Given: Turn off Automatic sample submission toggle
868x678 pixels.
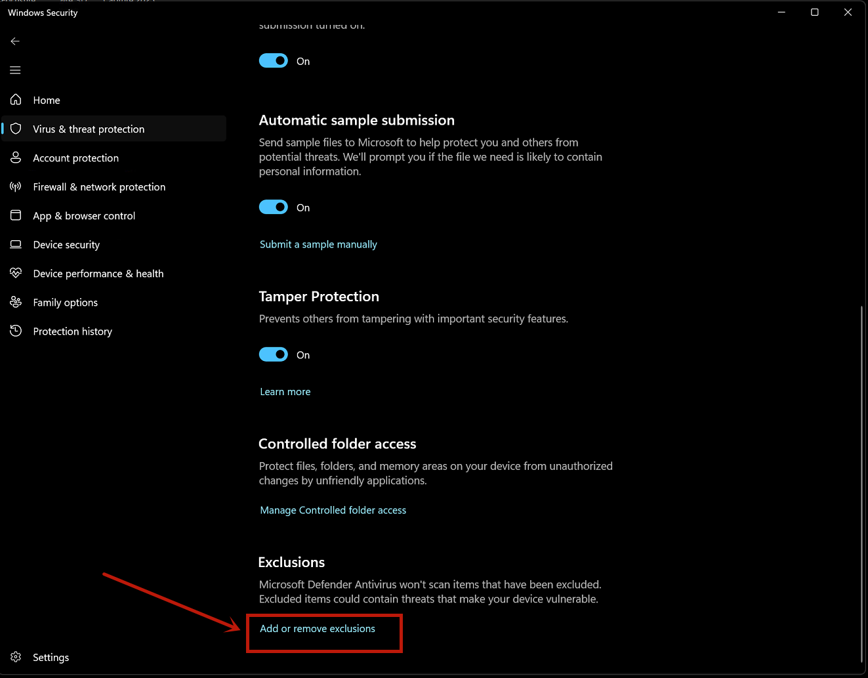Looking at the screenshot, I should (274, 207).
